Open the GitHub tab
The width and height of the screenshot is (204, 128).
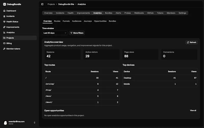tap(150, 13)
